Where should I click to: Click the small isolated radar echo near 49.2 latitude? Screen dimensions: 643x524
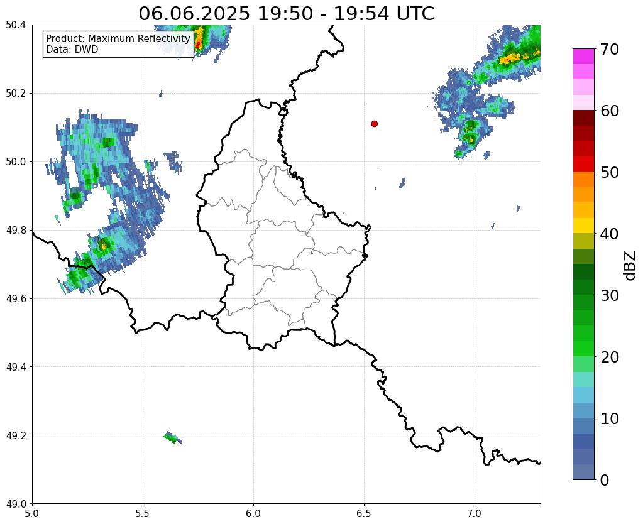173,438
